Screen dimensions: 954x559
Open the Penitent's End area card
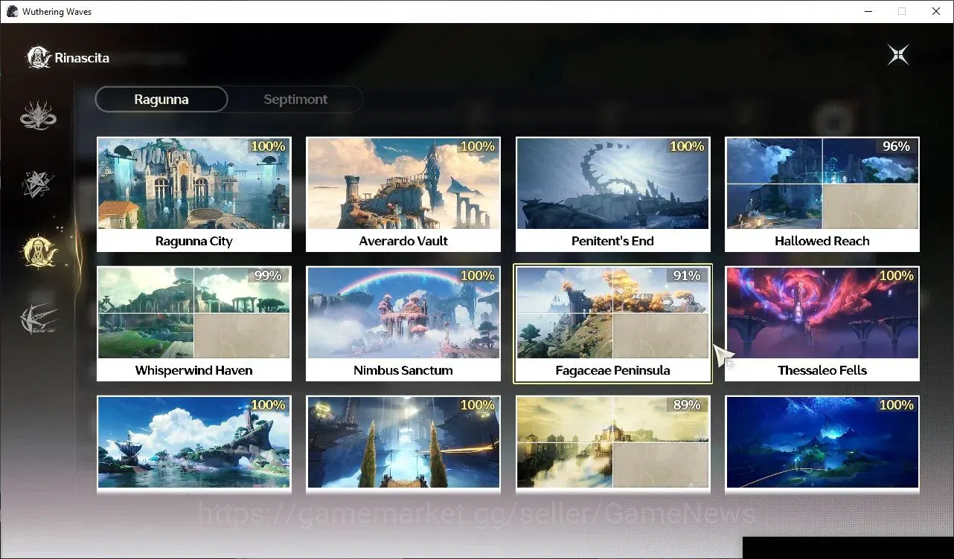click(612, 194)
